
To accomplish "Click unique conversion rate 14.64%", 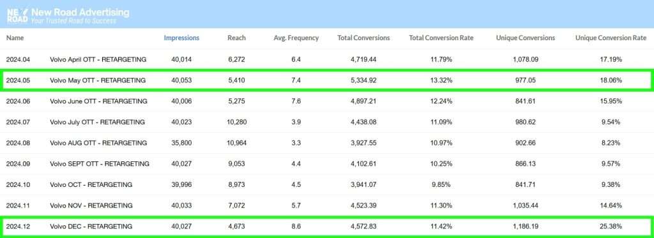I will (611, 205).
